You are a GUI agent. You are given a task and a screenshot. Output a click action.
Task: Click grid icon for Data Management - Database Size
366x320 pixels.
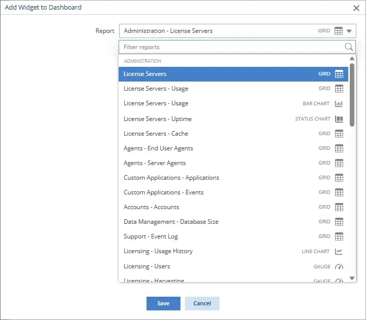pyautogui.click(x=339, y=222)
